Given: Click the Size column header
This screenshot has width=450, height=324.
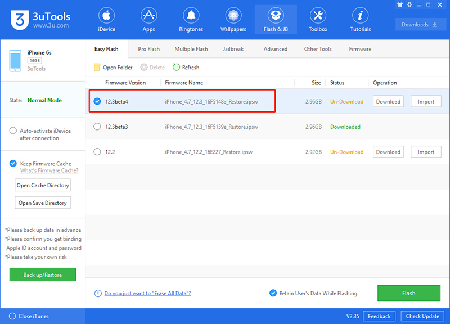Looking at the screenshot, I should [x=316, y=83].
